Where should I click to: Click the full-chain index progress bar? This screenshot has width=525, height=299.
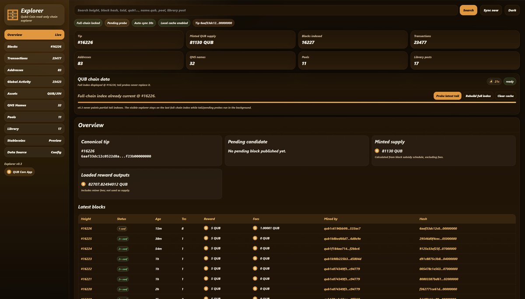pyautogui.click(x=297, y=102)
